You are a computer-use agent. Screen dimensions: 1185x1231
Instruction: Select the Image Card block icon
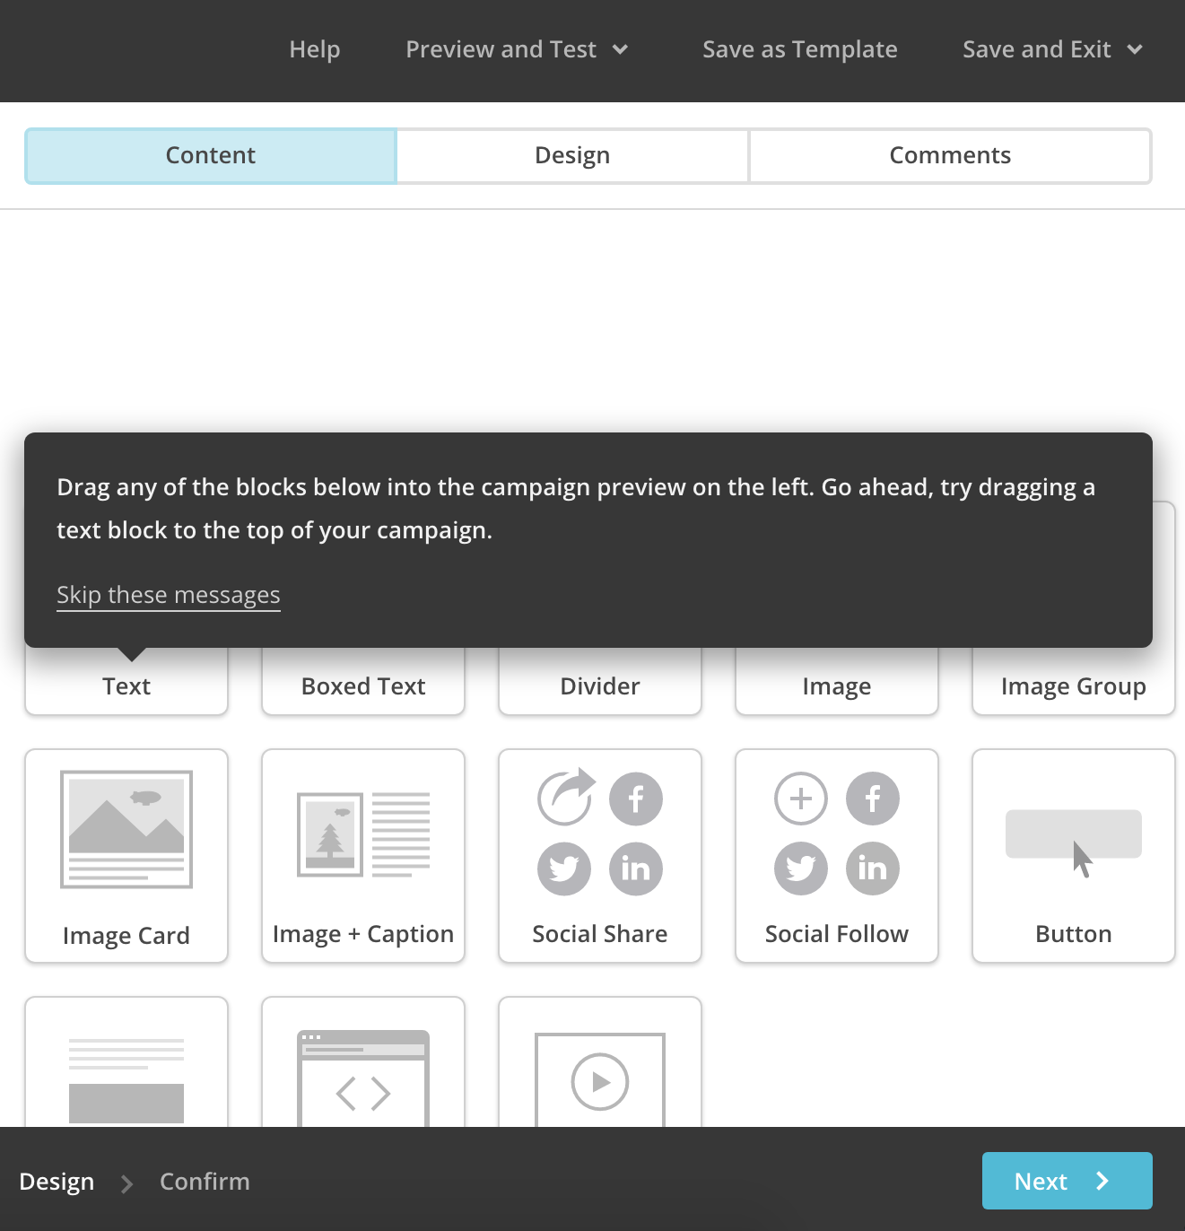tap(126, 829)
